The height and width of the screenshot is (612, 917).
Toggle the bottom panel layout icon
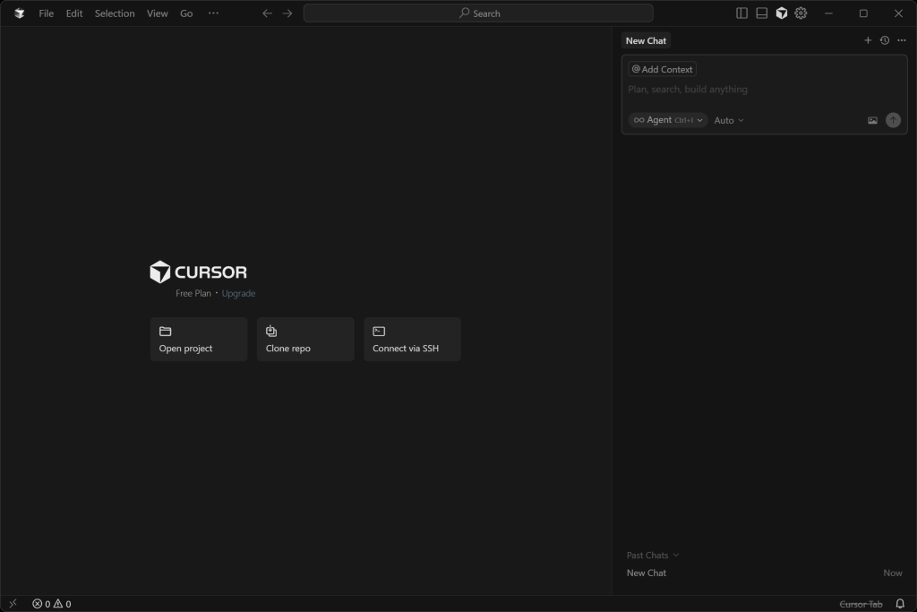click(x=762, y=13)
